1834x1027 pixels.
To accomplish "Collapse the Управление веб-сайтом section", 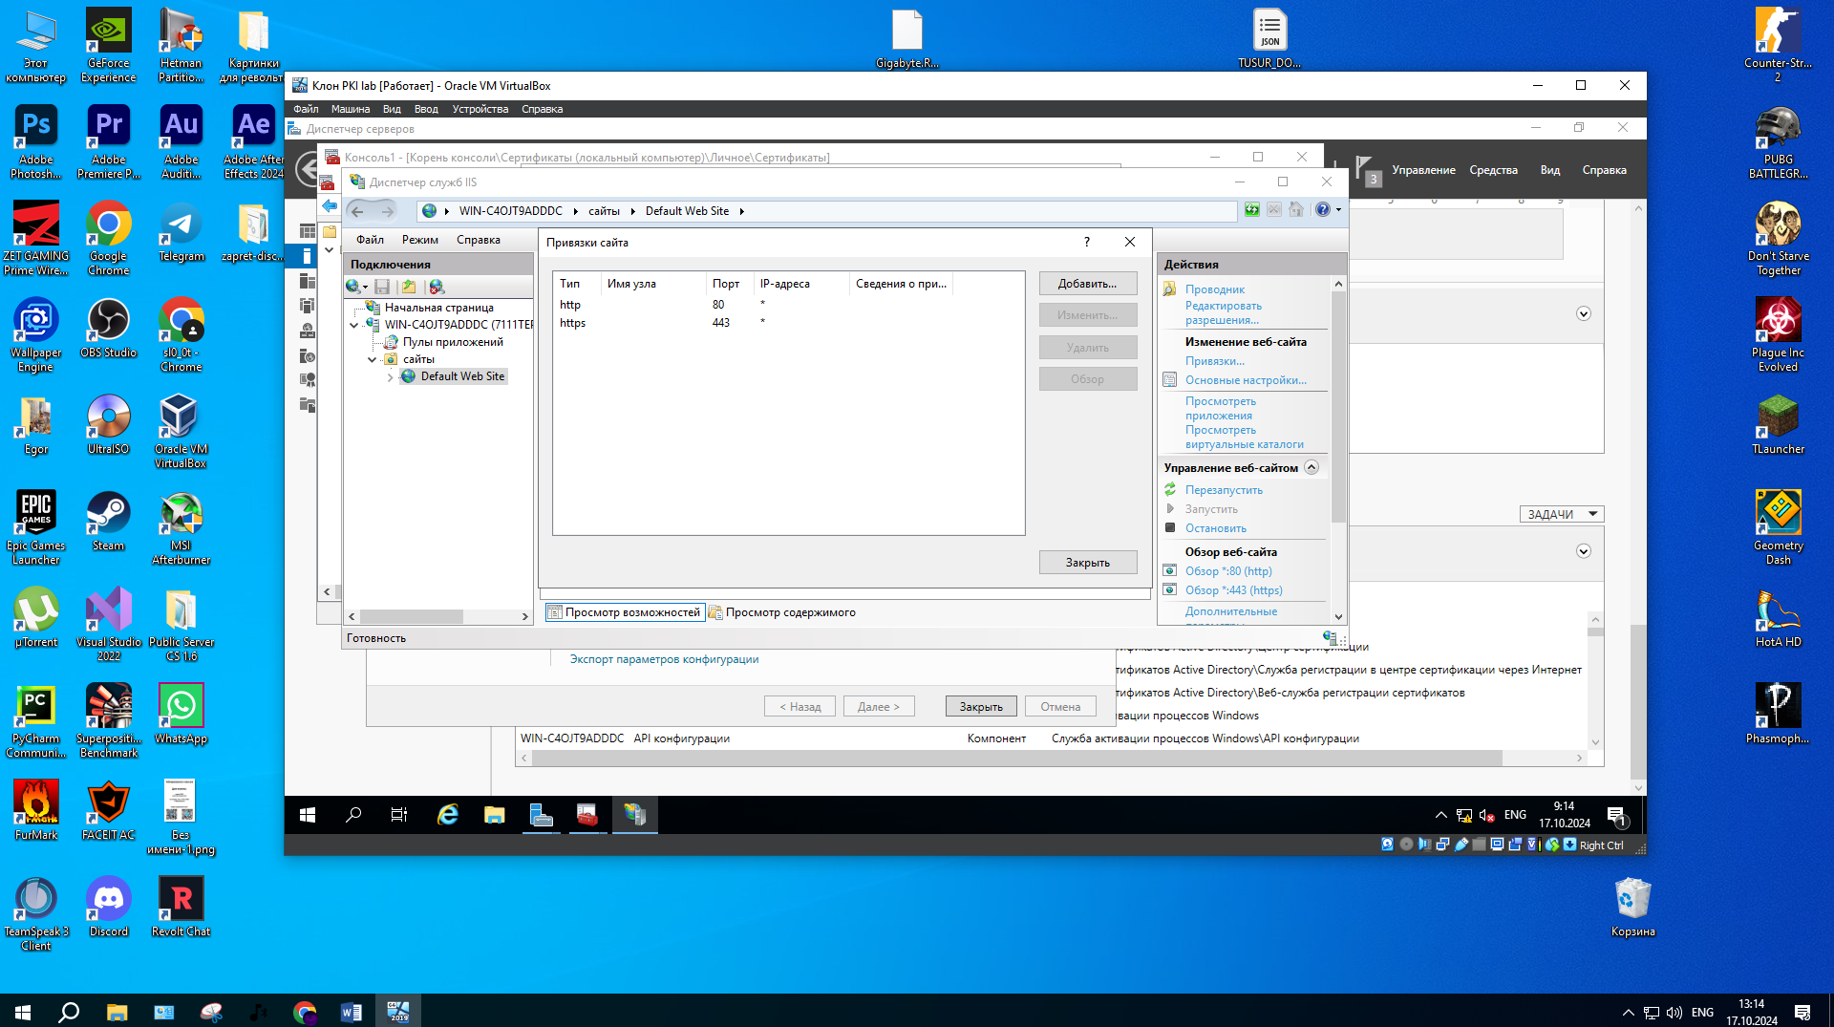I will click(x=1312, y=467).
